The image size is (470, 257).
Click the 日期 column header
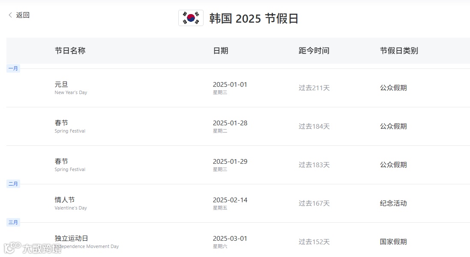click(x=221, y=50)
